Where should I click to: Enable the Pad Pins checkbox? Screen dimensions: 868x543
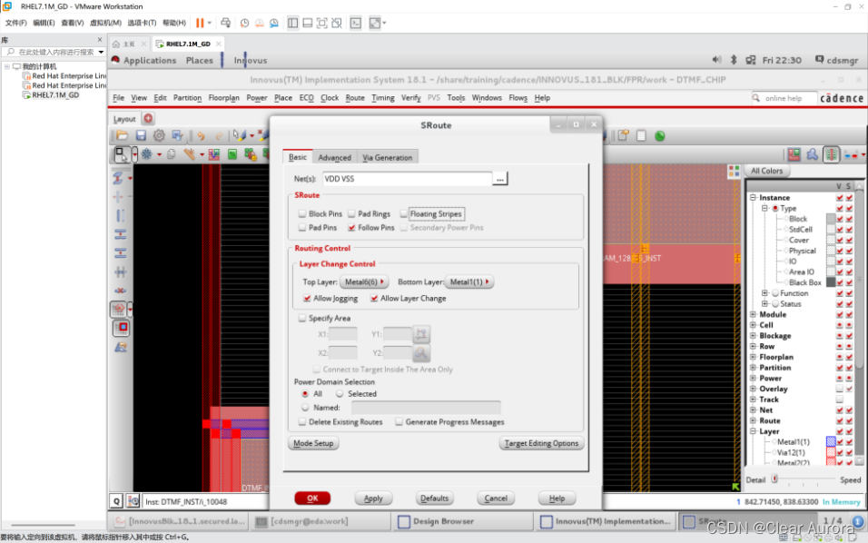pos(302,228)
